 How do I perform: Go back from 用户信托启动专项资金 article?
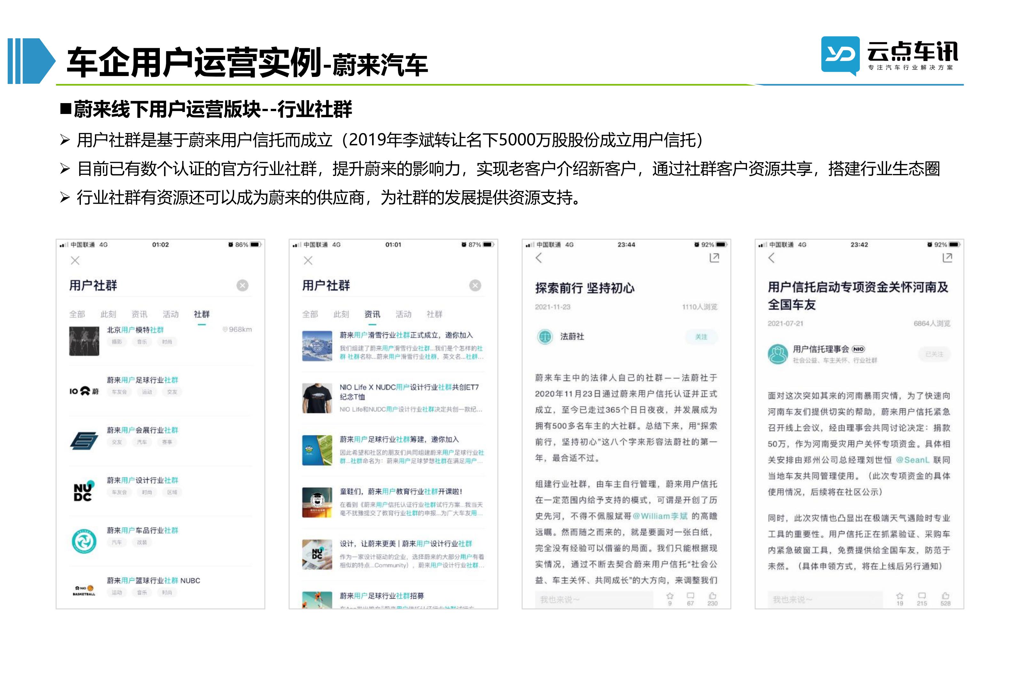pyautogui.click(x=771, y=258)
